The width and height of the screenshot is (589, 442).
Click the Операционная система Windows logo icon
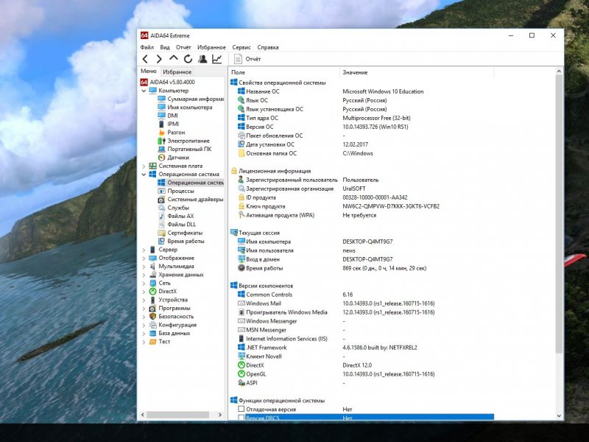152,174
